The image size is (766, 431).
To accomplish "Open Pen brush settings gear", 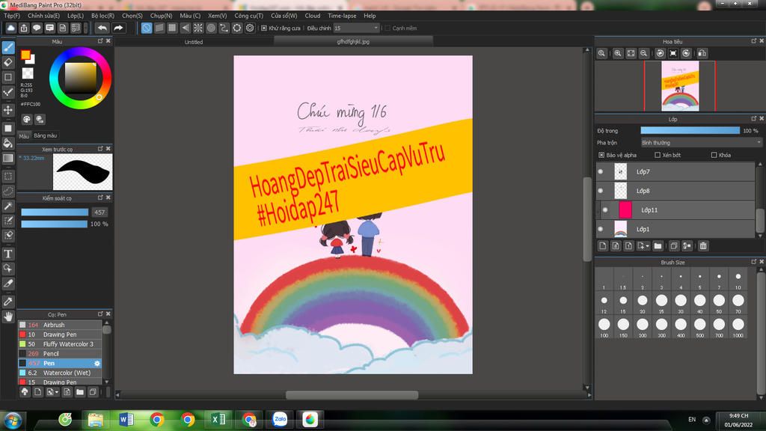I will point(96,363).
